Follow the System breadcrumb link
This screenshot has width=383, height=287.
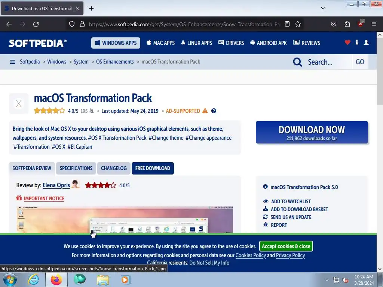pyautogui.click(x=81, y=62)
